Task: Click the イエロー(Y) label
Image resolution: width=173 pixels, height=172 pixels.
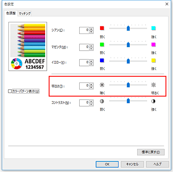Action: click(x=59, y=63)
